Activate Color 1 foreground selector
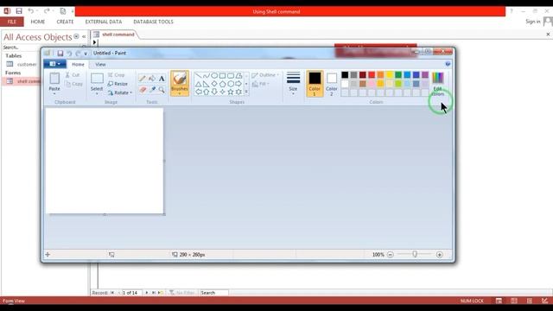This screenshot has height=311, width=553. 315,84
